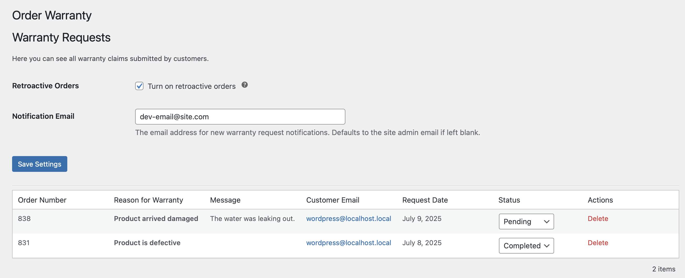The width and height of the screenshot is (685, 278).
Task: Click the Customer Email column header
Action: coord(333,200)
